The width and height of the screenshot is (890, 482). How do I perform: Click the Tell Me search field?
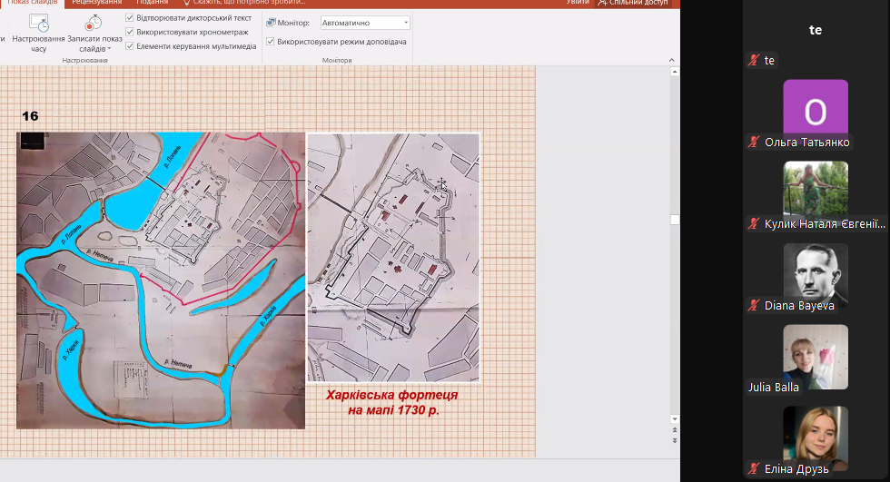coord(244,3)
